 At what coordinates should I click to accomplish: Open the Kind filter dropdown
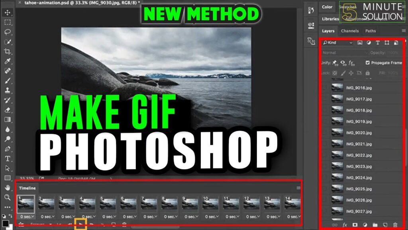click(338, 43)
